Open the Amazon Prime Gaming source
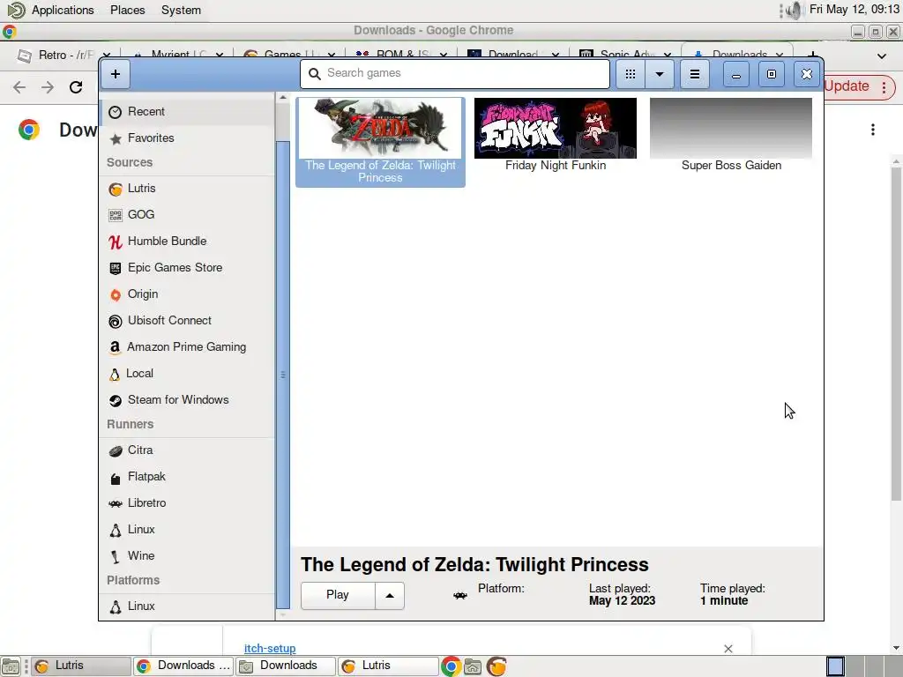Viewport: 903px width, 677px height. click(x=187, y=347)
